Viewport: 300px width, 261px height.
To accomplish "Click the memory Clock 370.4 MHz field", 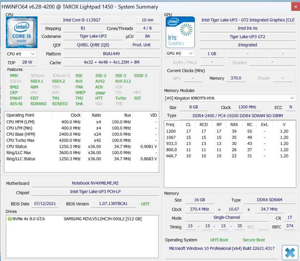I will point(199,209).
